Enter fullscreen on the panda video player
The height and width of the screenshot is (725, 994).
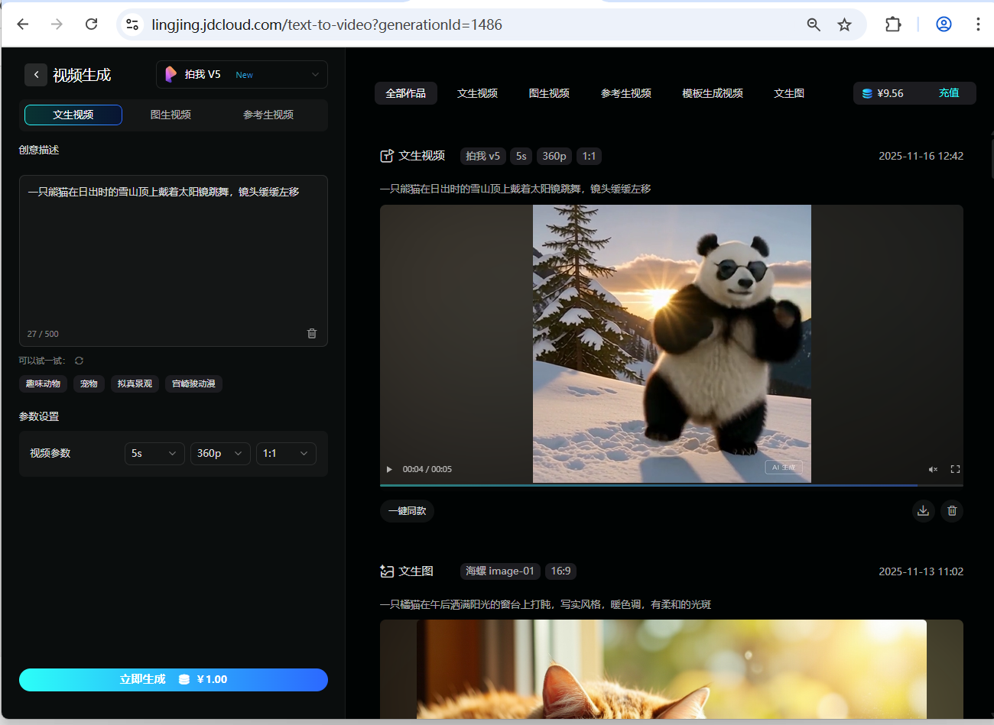tap(954, 469)
